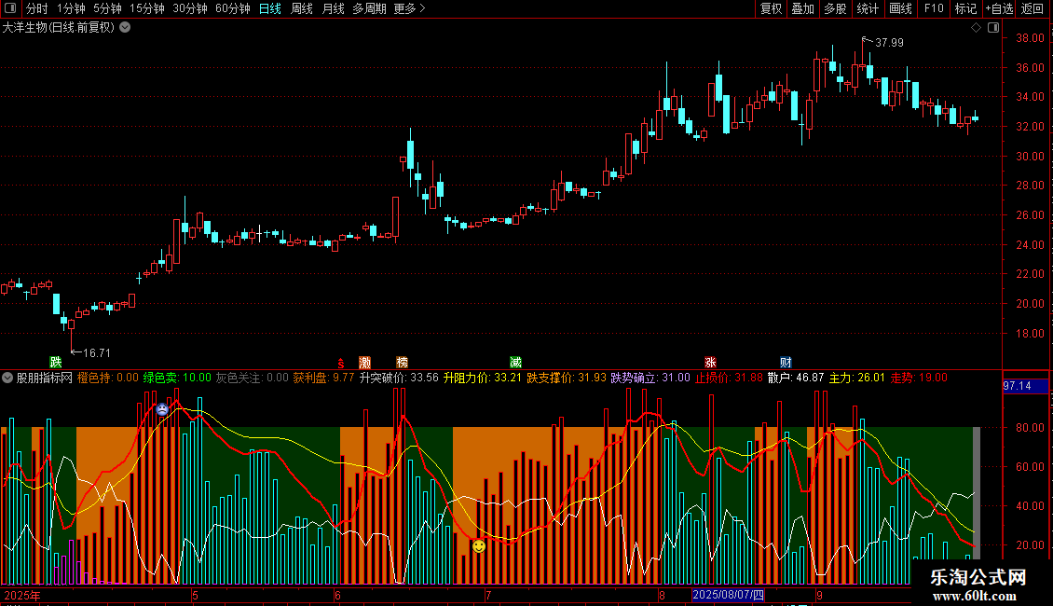Image resolution: width=1053 pixels, height=606 pixels.
Task: Open the 统计 statistics tool
Action: pyautogui.click(x=868, y=8)
